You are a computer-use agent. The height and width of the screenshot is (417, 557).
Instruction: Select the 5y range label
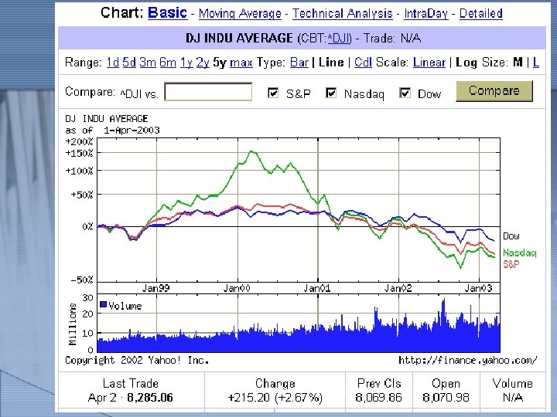coord(220,63)
